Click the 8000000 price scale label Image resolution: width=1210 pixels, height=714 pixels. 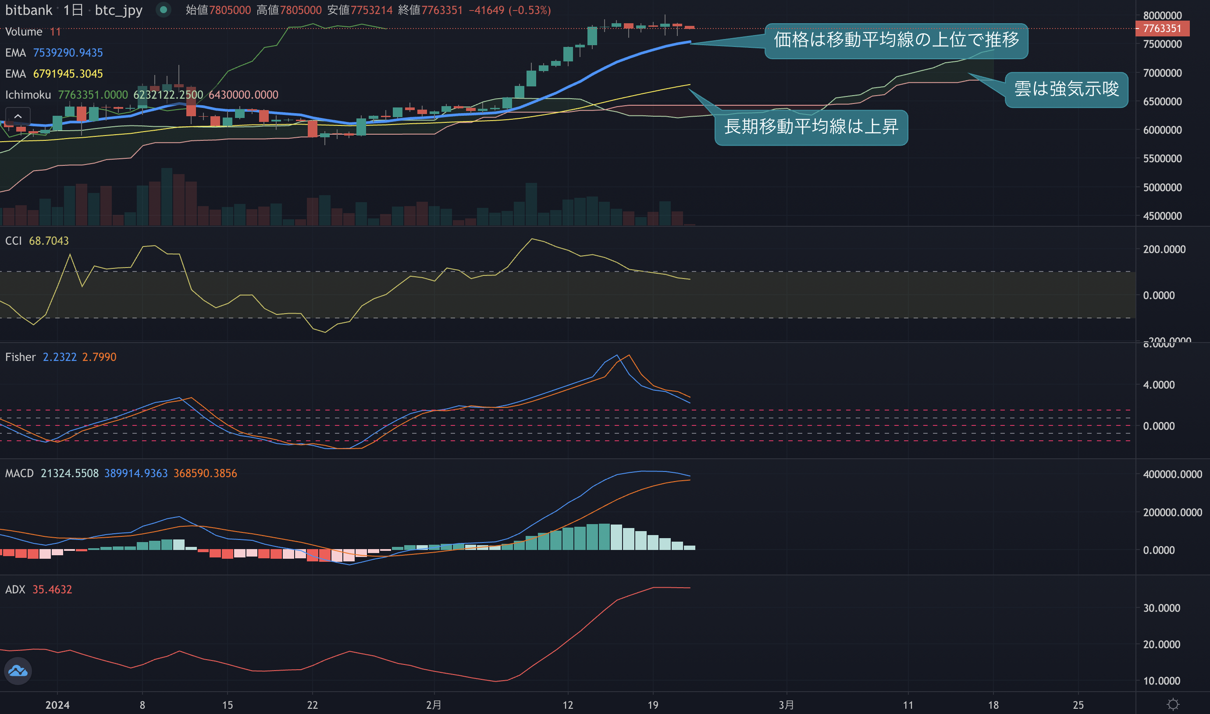pyautogui.click(x=1162, y=15)
